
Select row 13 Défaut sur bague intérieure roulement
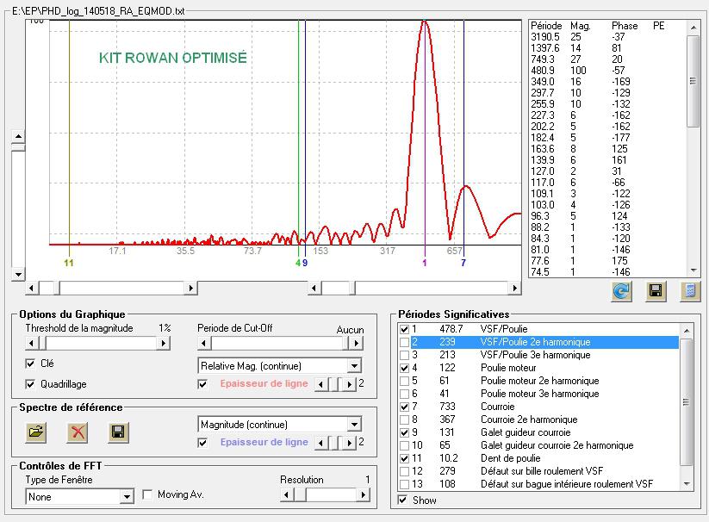coord(538,484)
